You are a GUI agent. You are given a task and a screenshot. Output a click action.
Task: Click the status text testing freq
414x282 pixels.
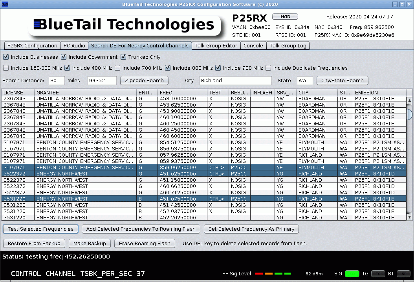(x=56, y=257)
